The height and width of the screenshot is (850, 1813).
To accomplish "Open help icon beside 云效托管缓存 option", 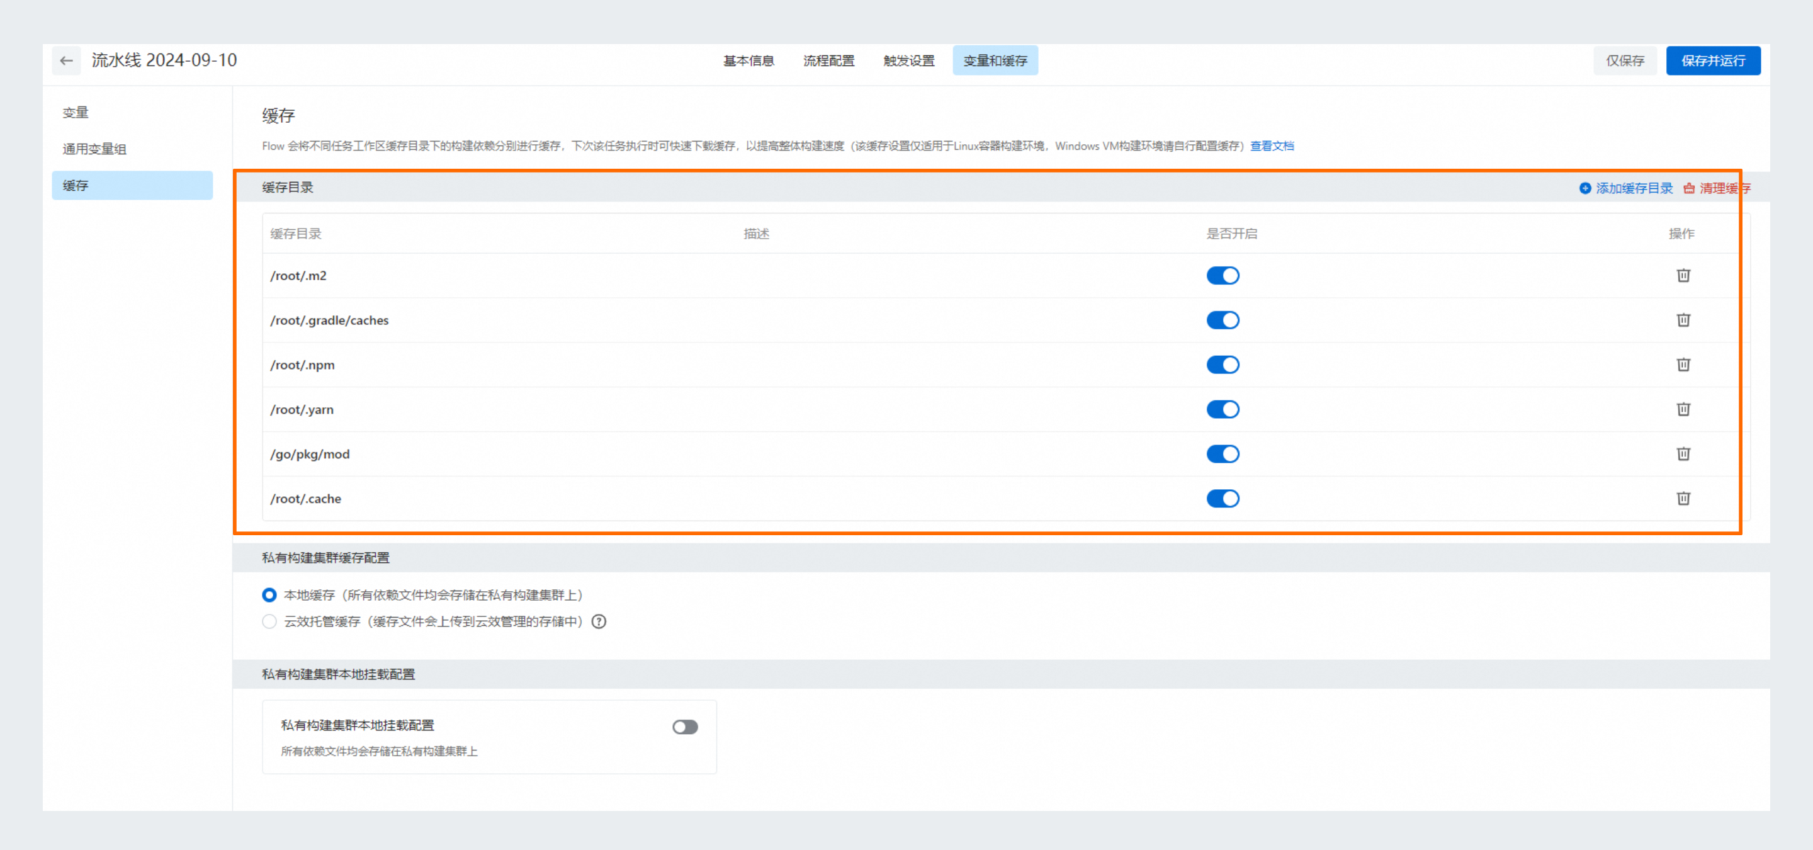I will click(599, 621).
